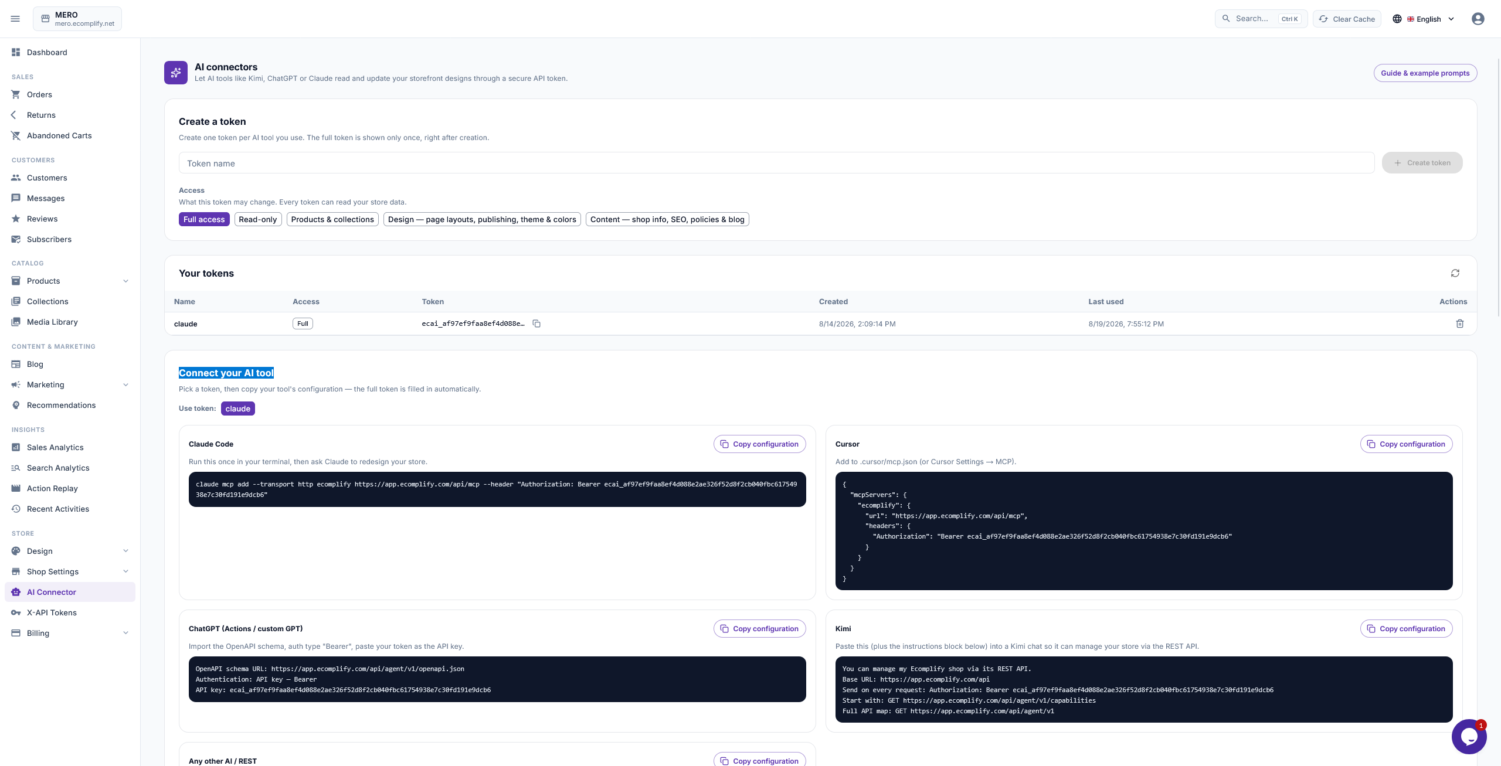Image resolution: width=1501 pixels, height=766 pixels.
Task: Click the Clear Cache button
Action: [1347, 19]
